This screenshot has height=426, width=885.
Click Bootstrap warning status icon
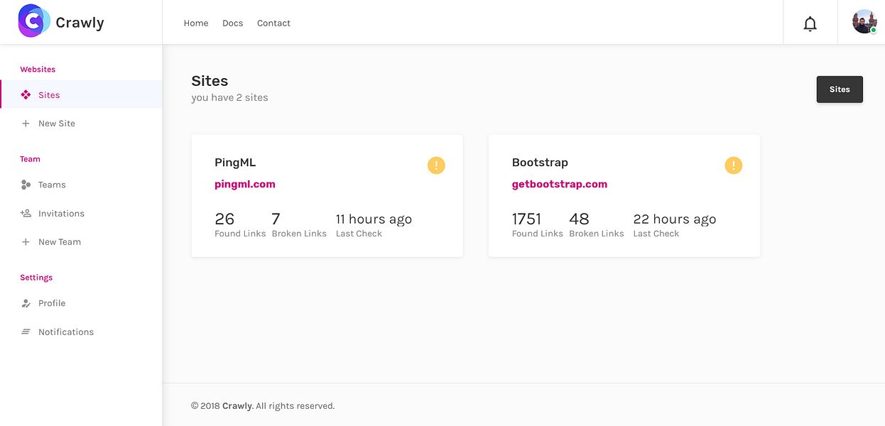[733, 165]
